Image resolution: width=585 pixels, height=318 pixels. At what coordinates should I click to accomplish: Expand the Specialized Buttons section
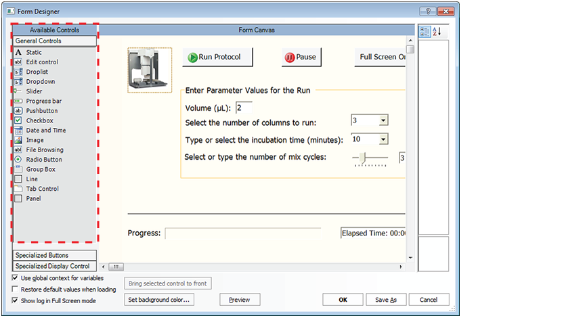(x=54, y=256)
